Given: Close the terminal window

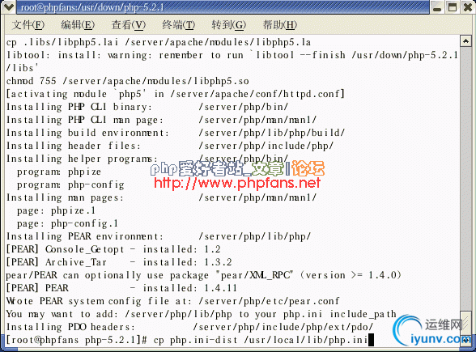Looking at the screenshot, I should (468, 7).
